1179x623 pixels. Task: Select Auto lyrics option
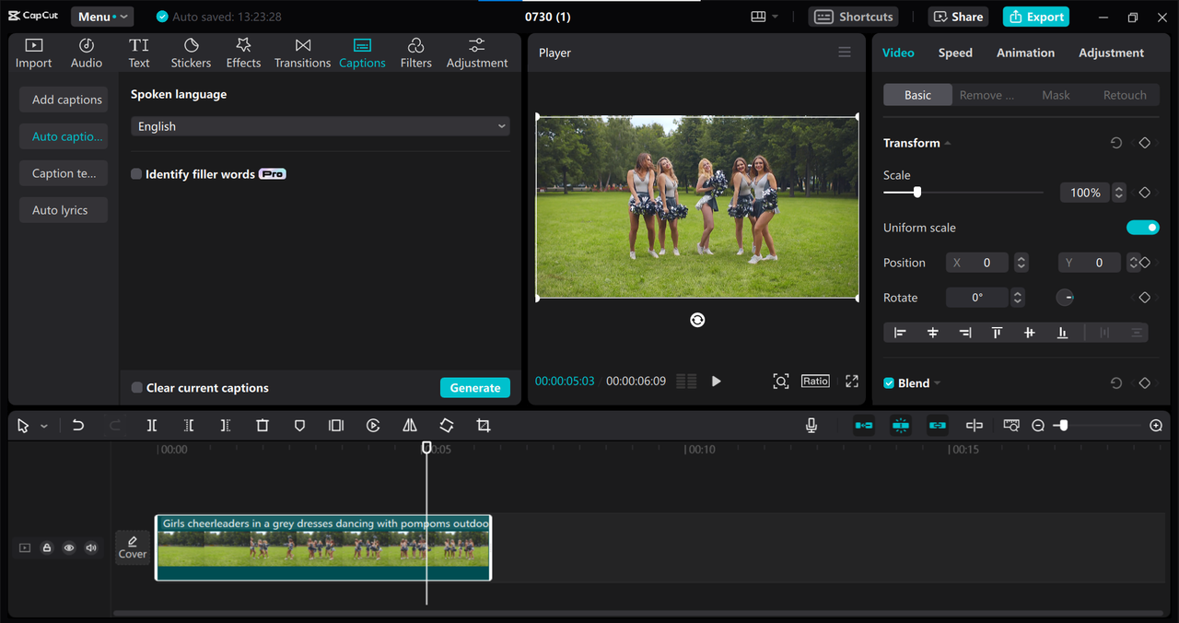pyautogui.click(x=64, y=210)
